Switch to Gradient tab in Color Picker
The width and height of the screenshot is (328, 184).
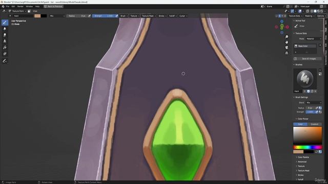pos(314,124)
